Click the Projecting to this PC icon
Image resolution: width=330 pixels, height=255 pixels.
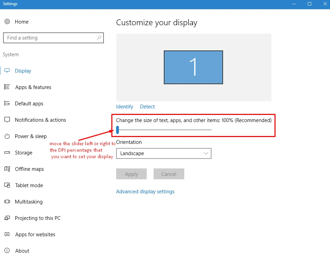pos(7,218)
